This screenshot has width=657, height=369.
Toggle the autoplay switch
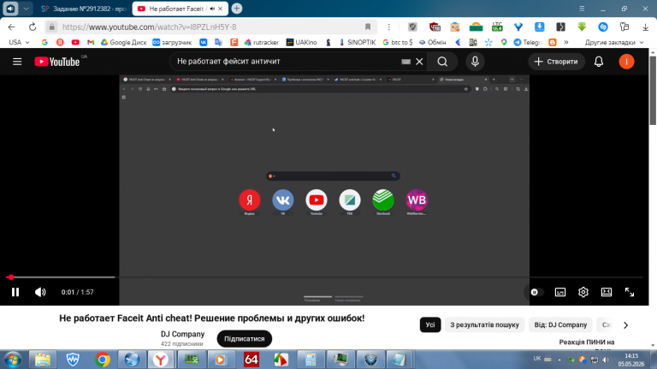point(536,292)
